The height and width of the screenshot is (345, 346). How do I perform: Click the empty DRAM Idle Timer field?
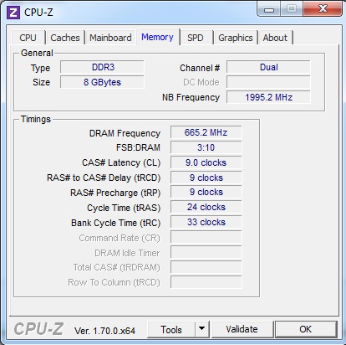(x=206, y=252)
